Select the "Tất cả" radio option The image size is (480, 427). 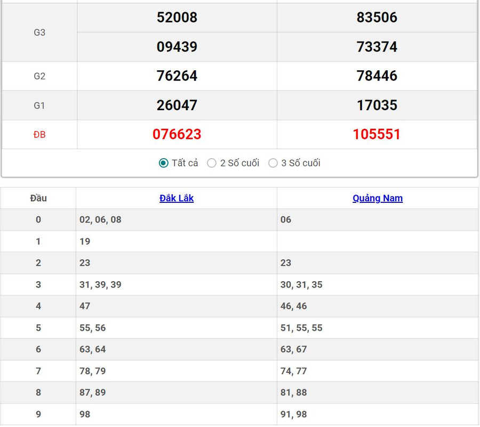point(164,163)
